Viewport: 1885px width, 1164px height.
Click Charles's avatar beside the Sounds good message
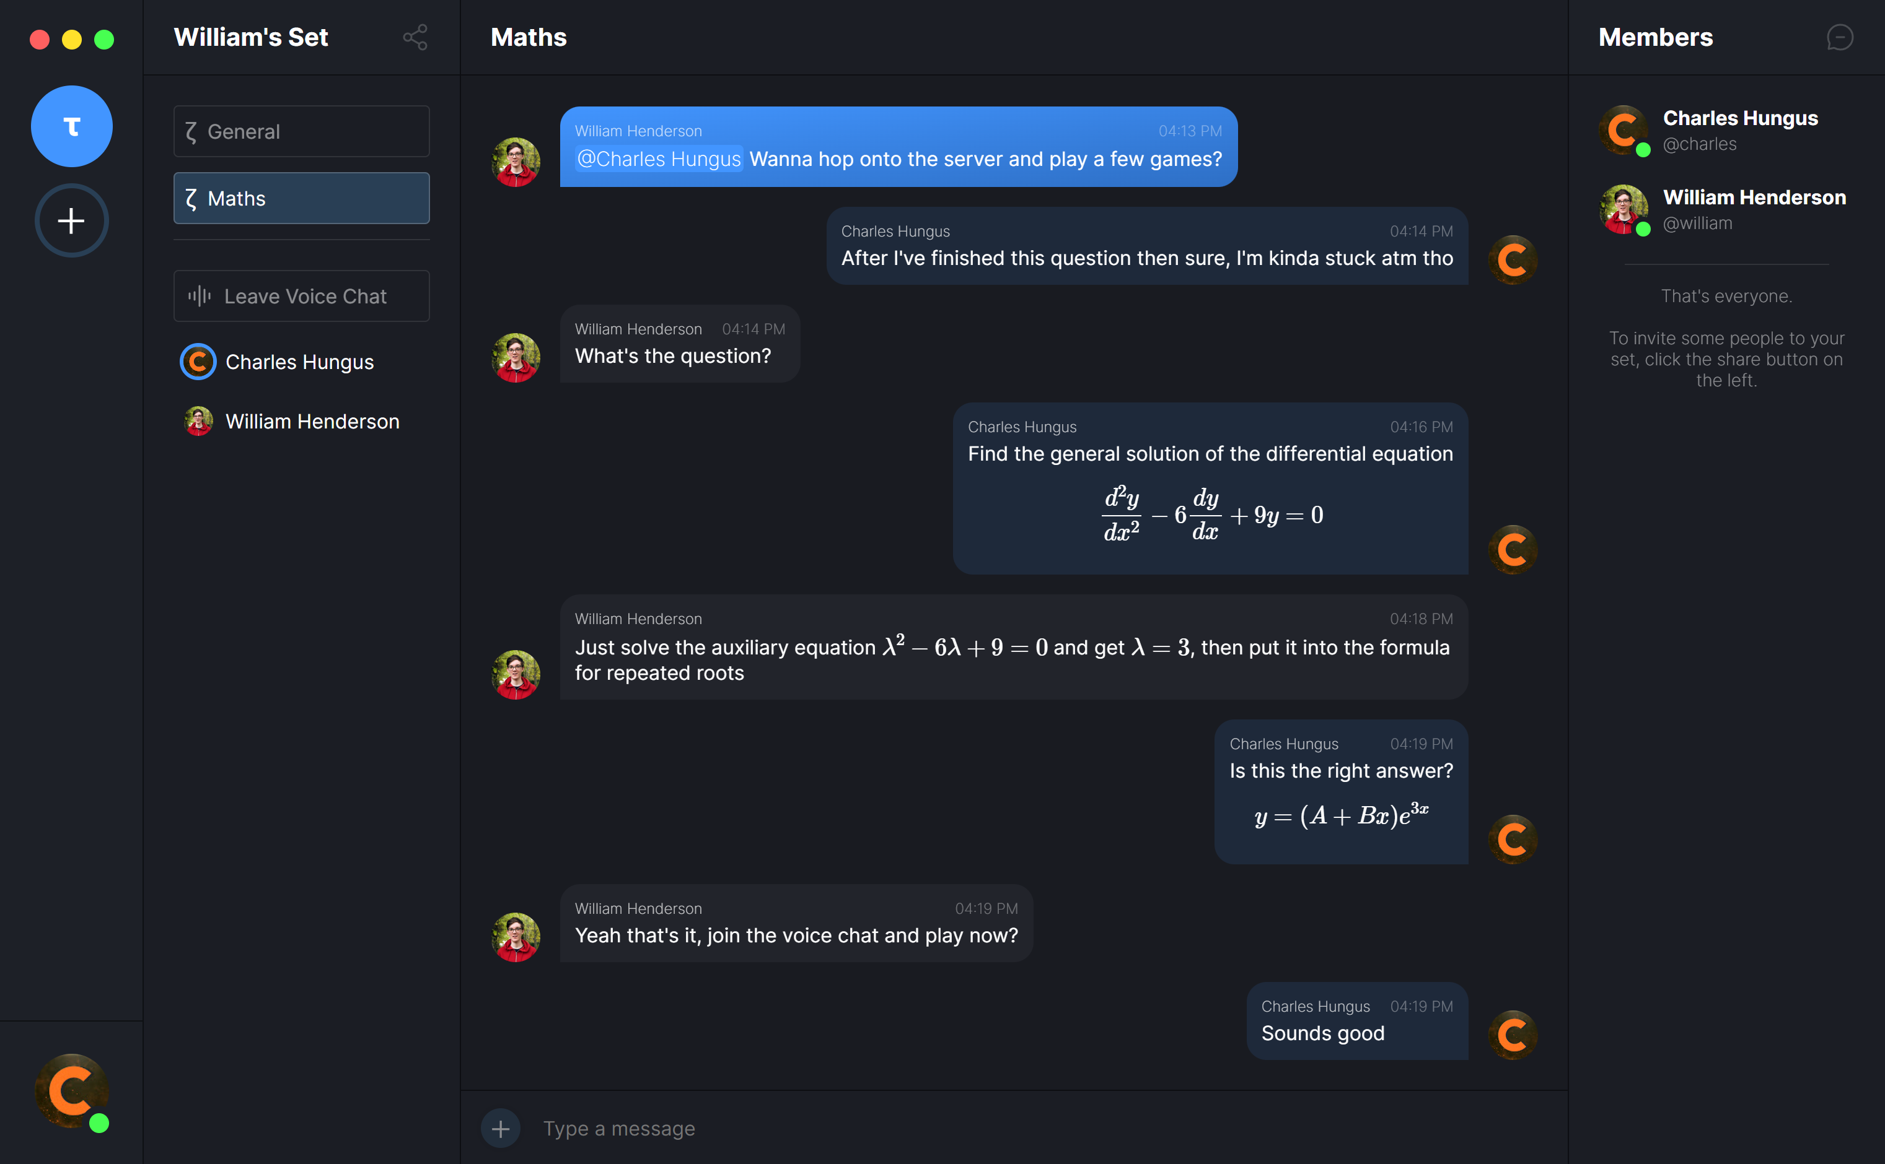click(1512, 1035)
